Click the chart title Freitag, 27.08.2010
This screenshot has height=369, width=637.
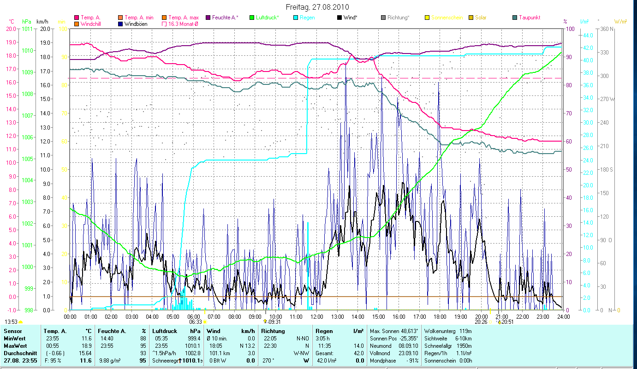click(317, 7)
